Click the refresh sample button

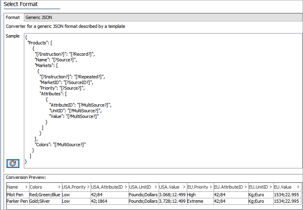coord(13,163)
